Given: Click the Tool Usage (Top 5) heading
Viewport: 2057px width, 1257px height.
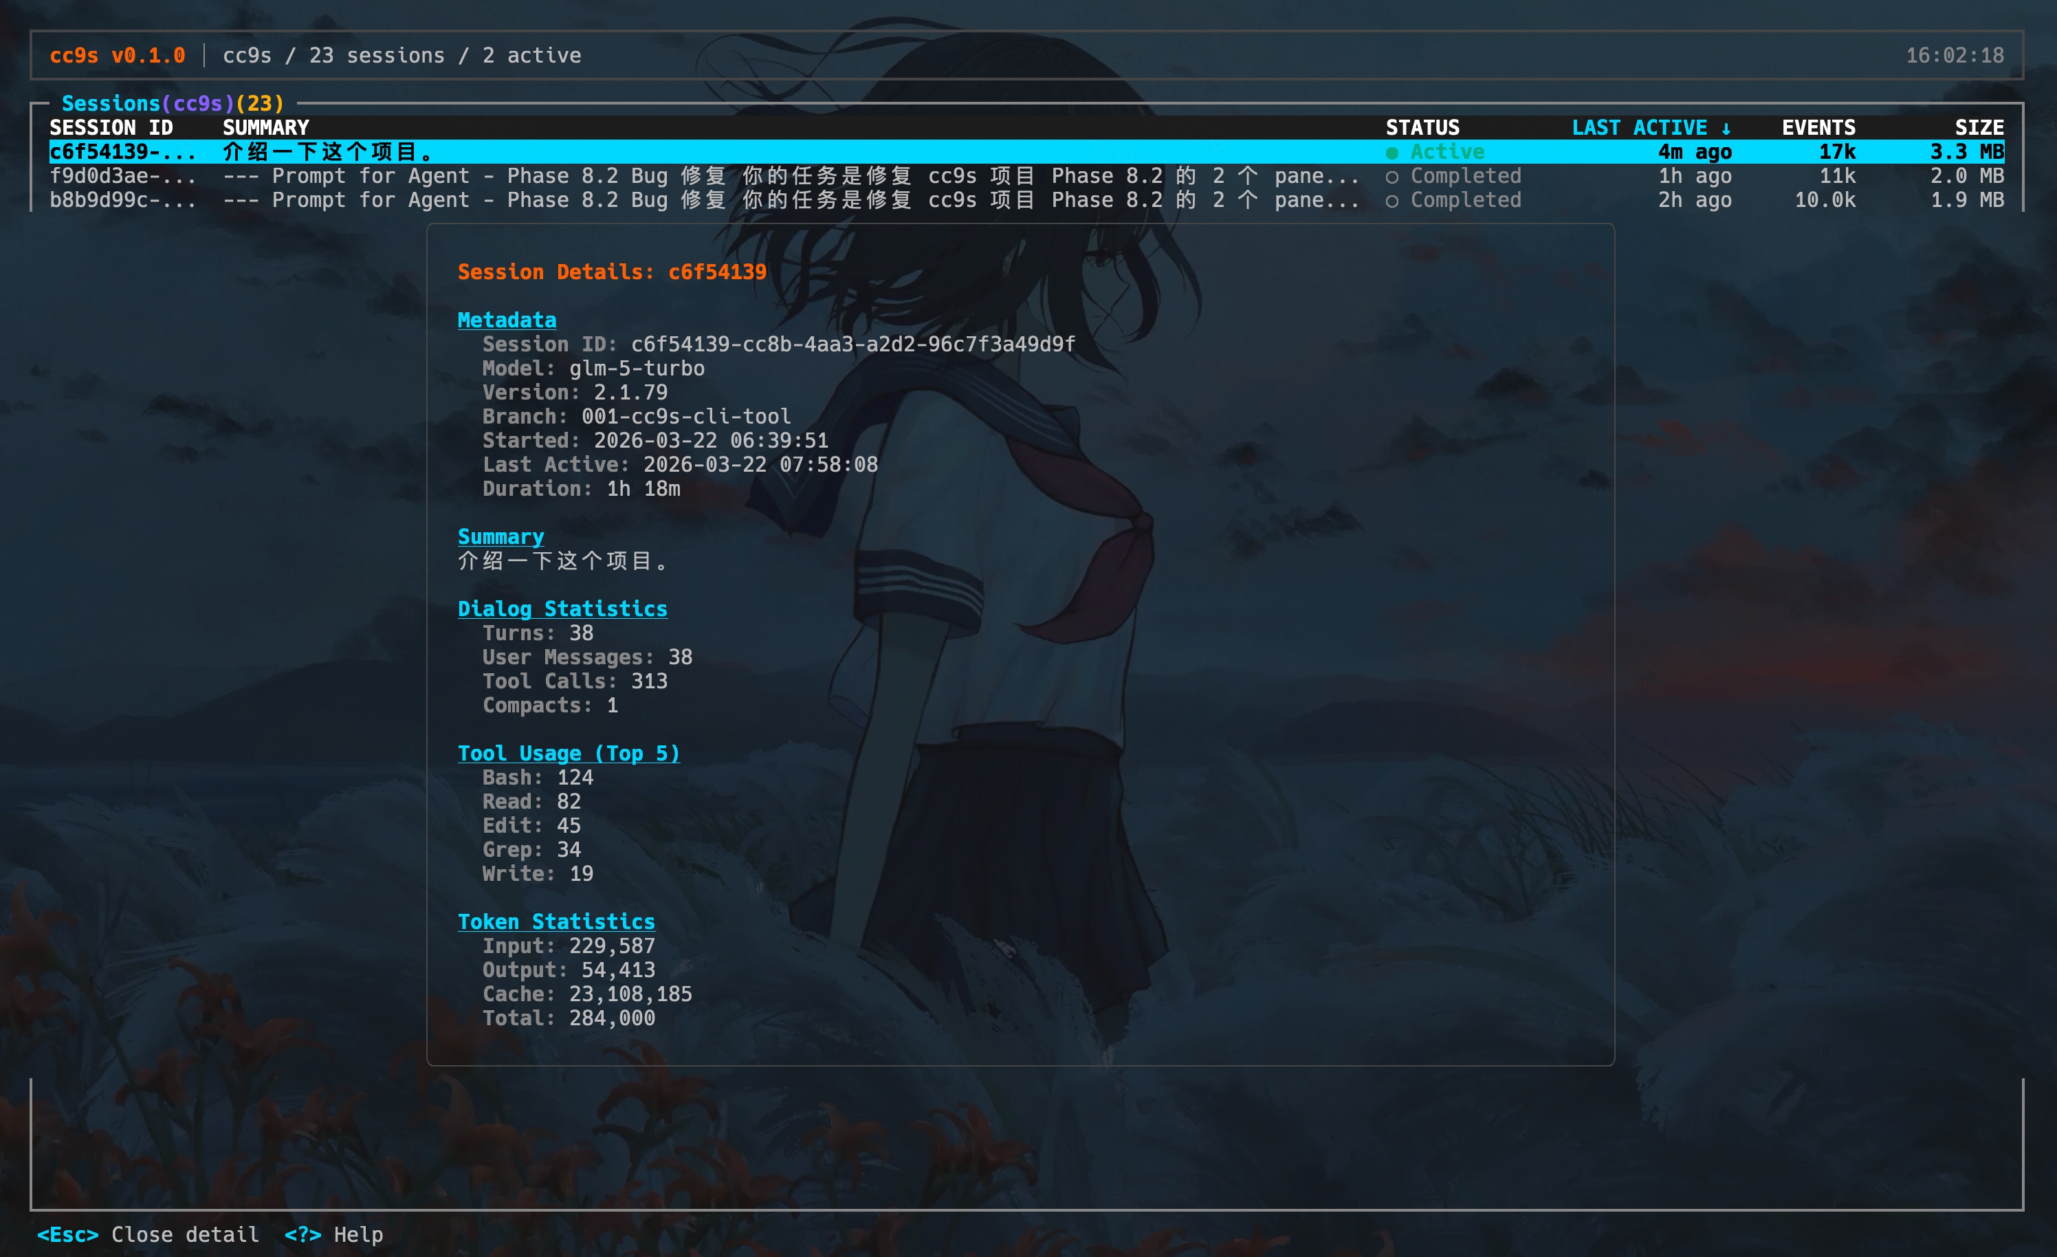Looking at the screenshot, I should (x=569, y=754).
